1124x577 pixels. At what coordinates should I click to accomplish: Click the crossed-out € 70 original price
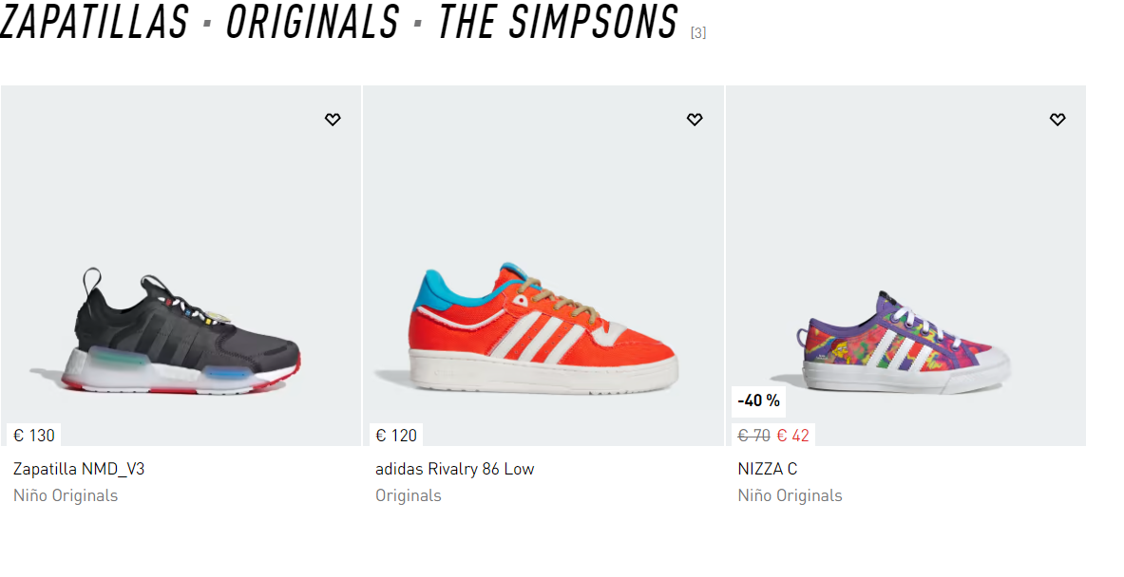[x=753, y=436]
